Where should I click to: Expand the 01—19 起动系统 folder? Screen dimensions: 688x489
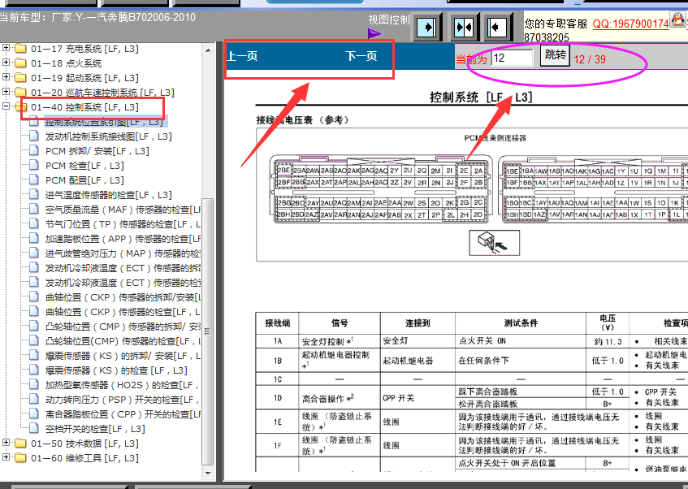6,77
